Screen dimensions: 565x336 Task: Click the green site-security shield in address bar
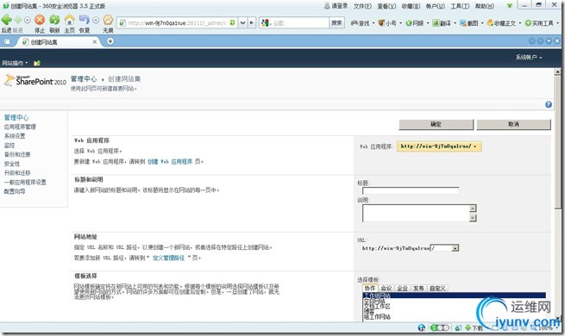(x=232, y=22)
